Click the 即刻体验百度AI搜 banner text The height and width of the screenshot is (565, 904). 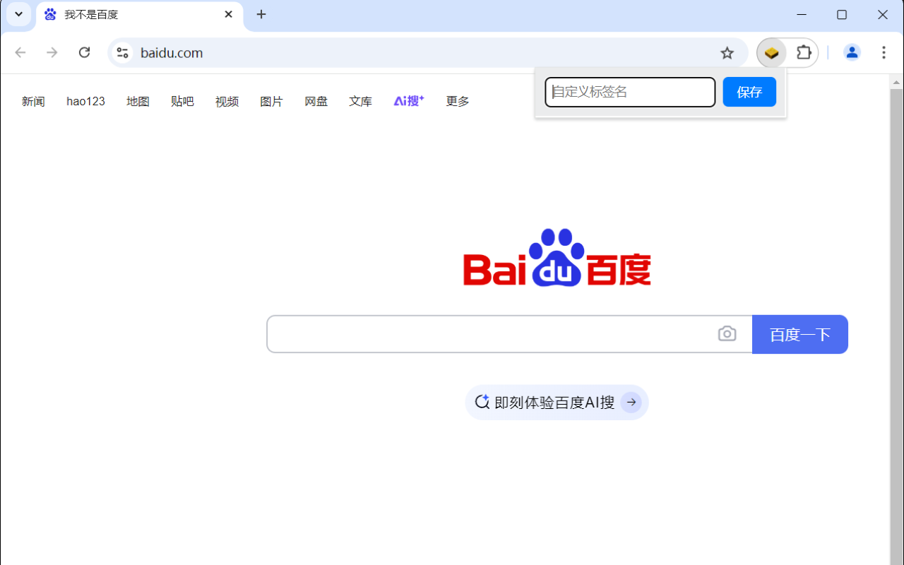[554, 403]
